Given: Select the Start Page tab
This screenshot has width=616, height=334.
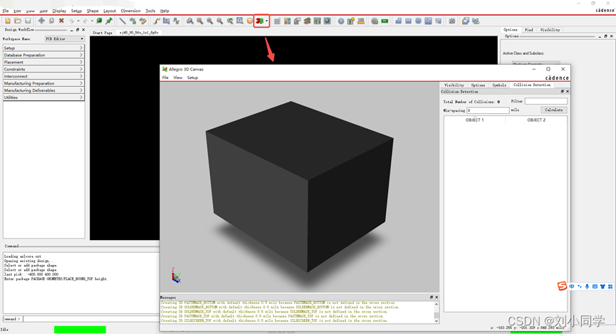Looking at the screenshot, I should [103, 32].
